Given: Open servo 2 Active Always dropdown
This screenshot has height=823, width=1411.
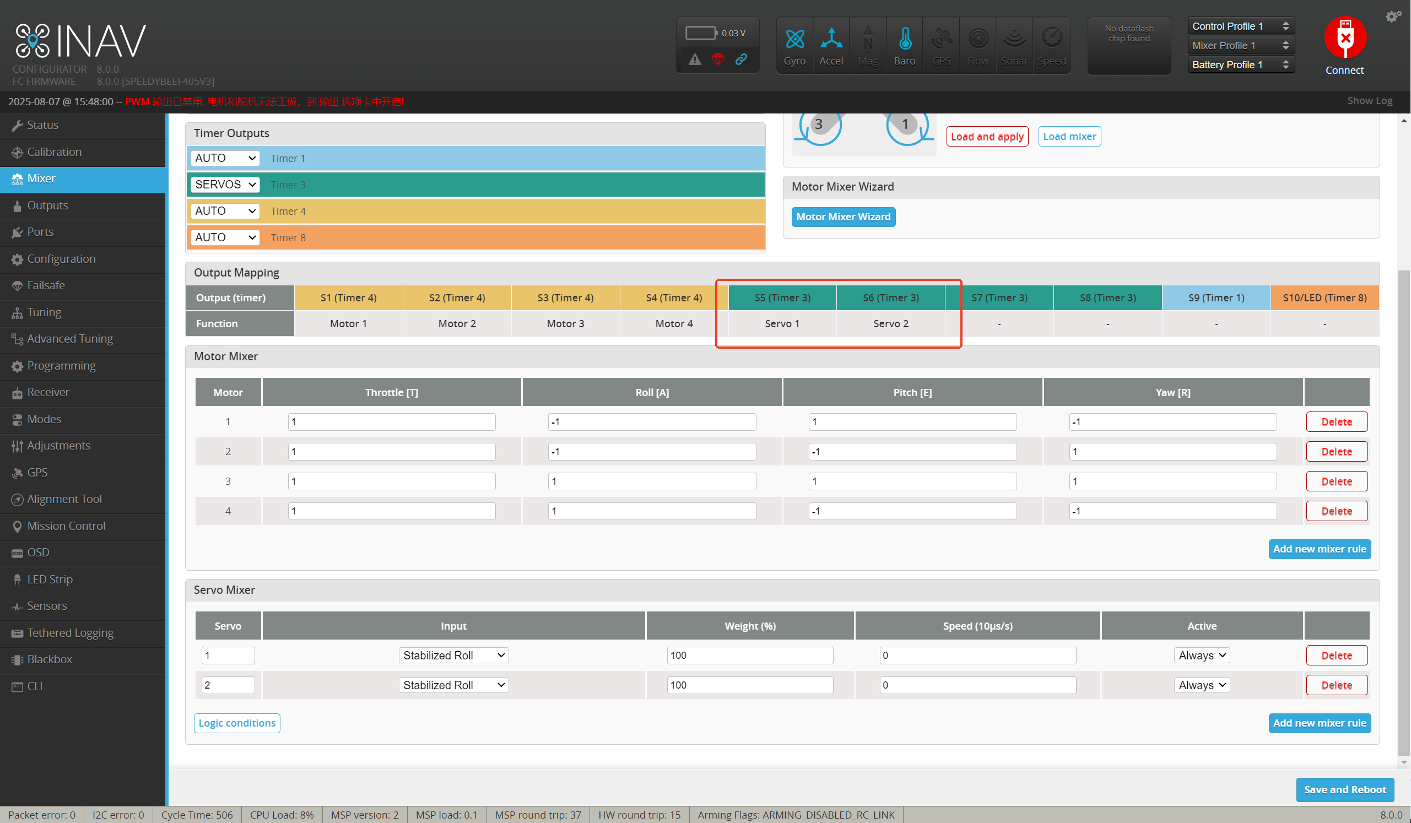Looking at the screenshot, I should click(x=1202, y=685).
